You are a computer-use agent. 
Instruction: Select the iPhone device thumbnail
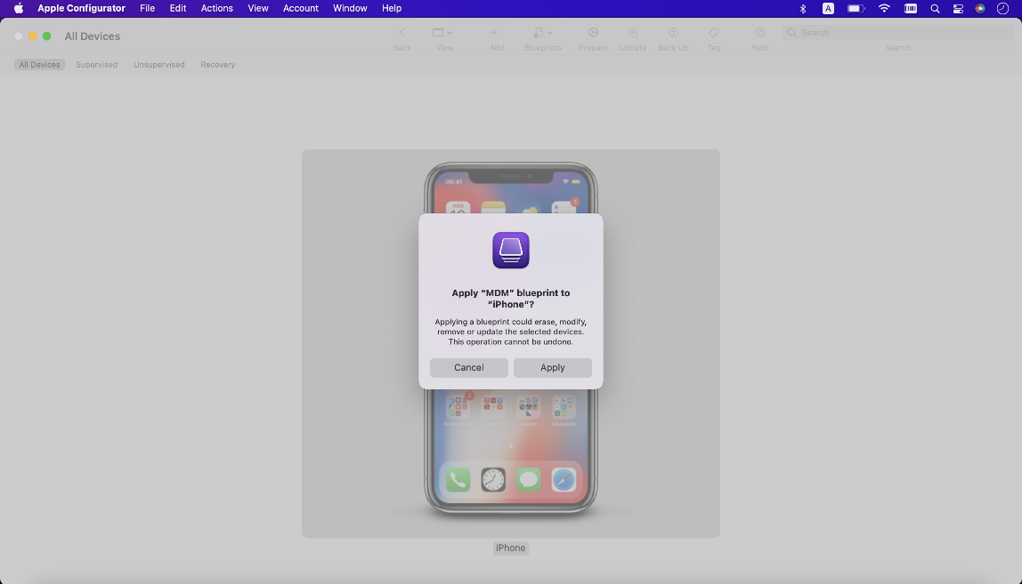pos(511,344)
